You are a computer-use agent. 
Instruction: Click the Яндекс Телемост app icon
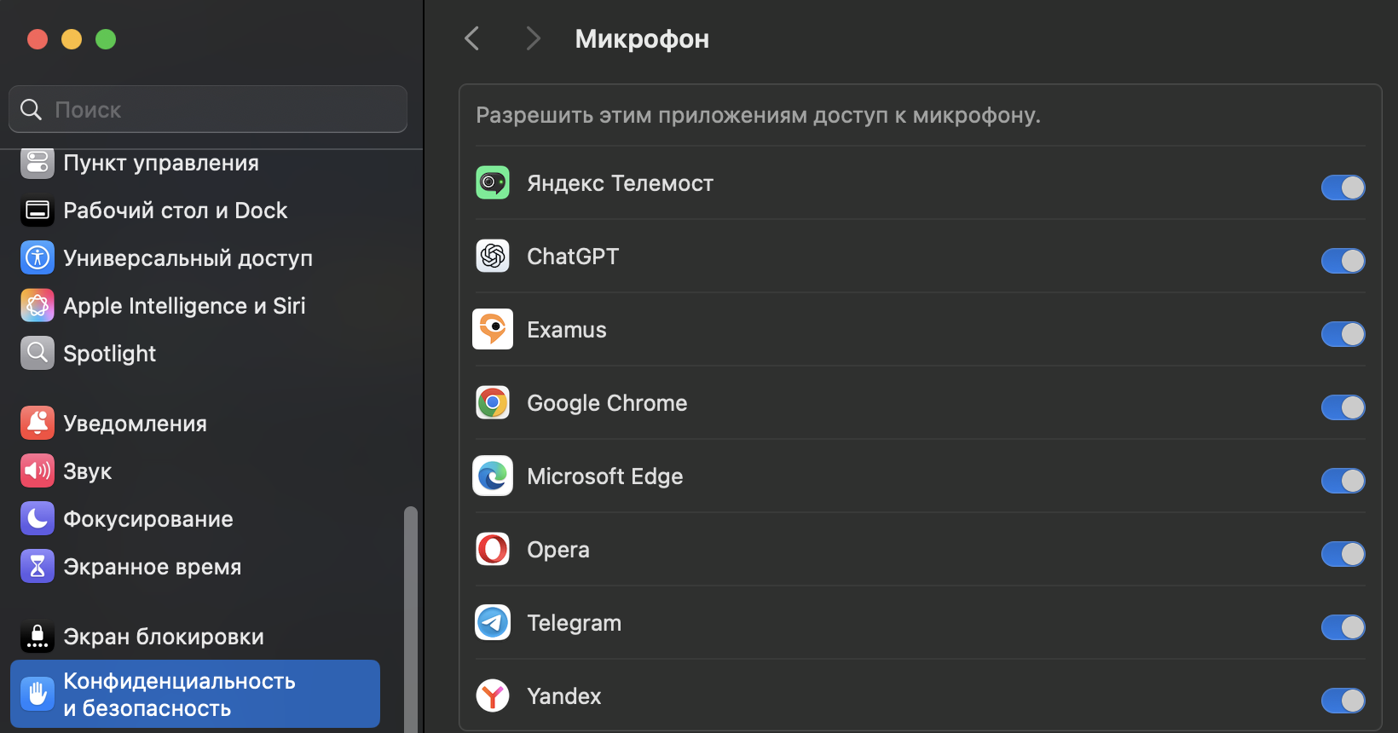493,182
